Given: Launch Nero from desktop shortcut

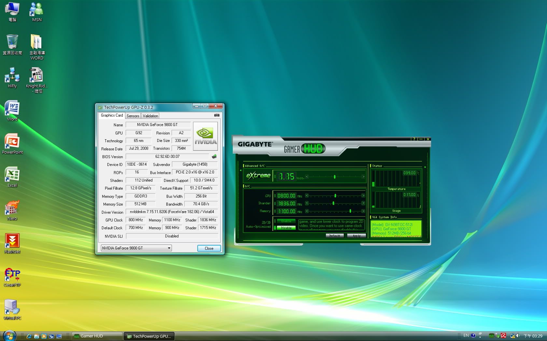Looking at the screenshot, I should 12,210.
